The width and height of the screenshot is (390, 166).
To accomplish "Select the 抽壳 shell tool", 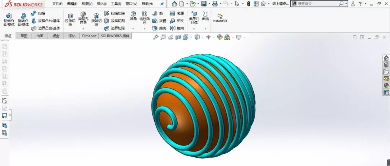I will [x=159, y=28].
